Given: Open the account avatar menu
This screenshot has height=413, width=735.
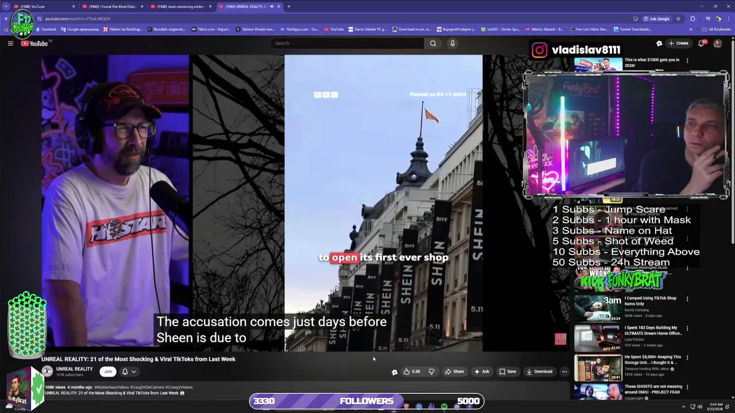Looking at the screenshot, I should (717, 44).
